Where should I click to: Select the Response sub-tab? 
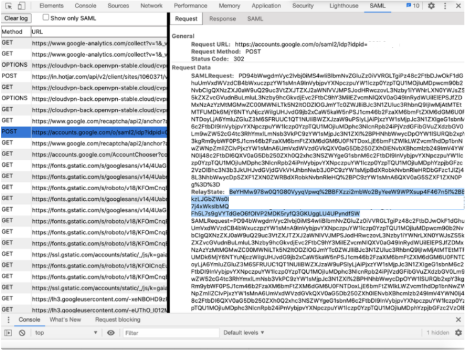(x=222, y=19)
